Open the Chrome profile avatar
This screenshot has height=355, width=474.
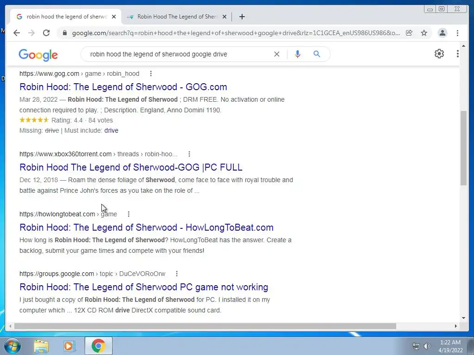[x=442, y=33]
